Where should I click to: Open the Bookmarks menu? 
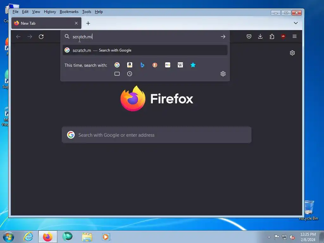(69, 12)
